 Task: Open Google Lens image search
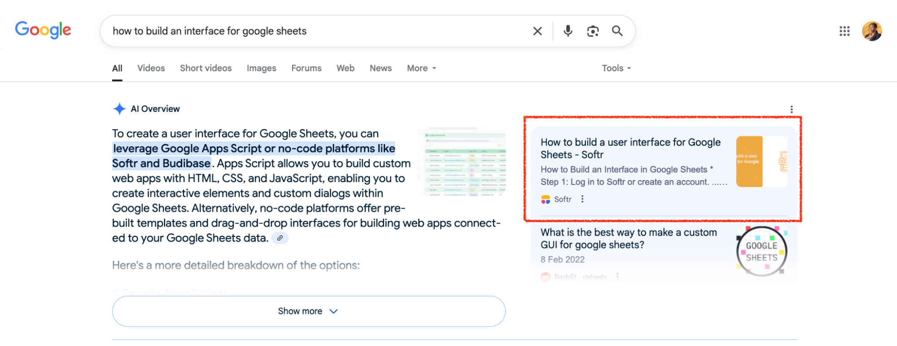click(x=593, y=31)
